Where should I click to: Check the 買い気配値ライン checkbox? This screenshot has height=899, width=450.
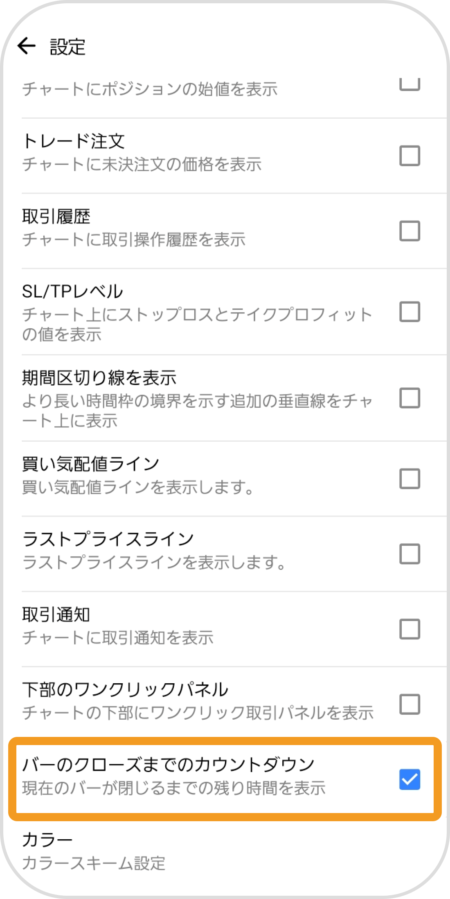tap(409, 479)
